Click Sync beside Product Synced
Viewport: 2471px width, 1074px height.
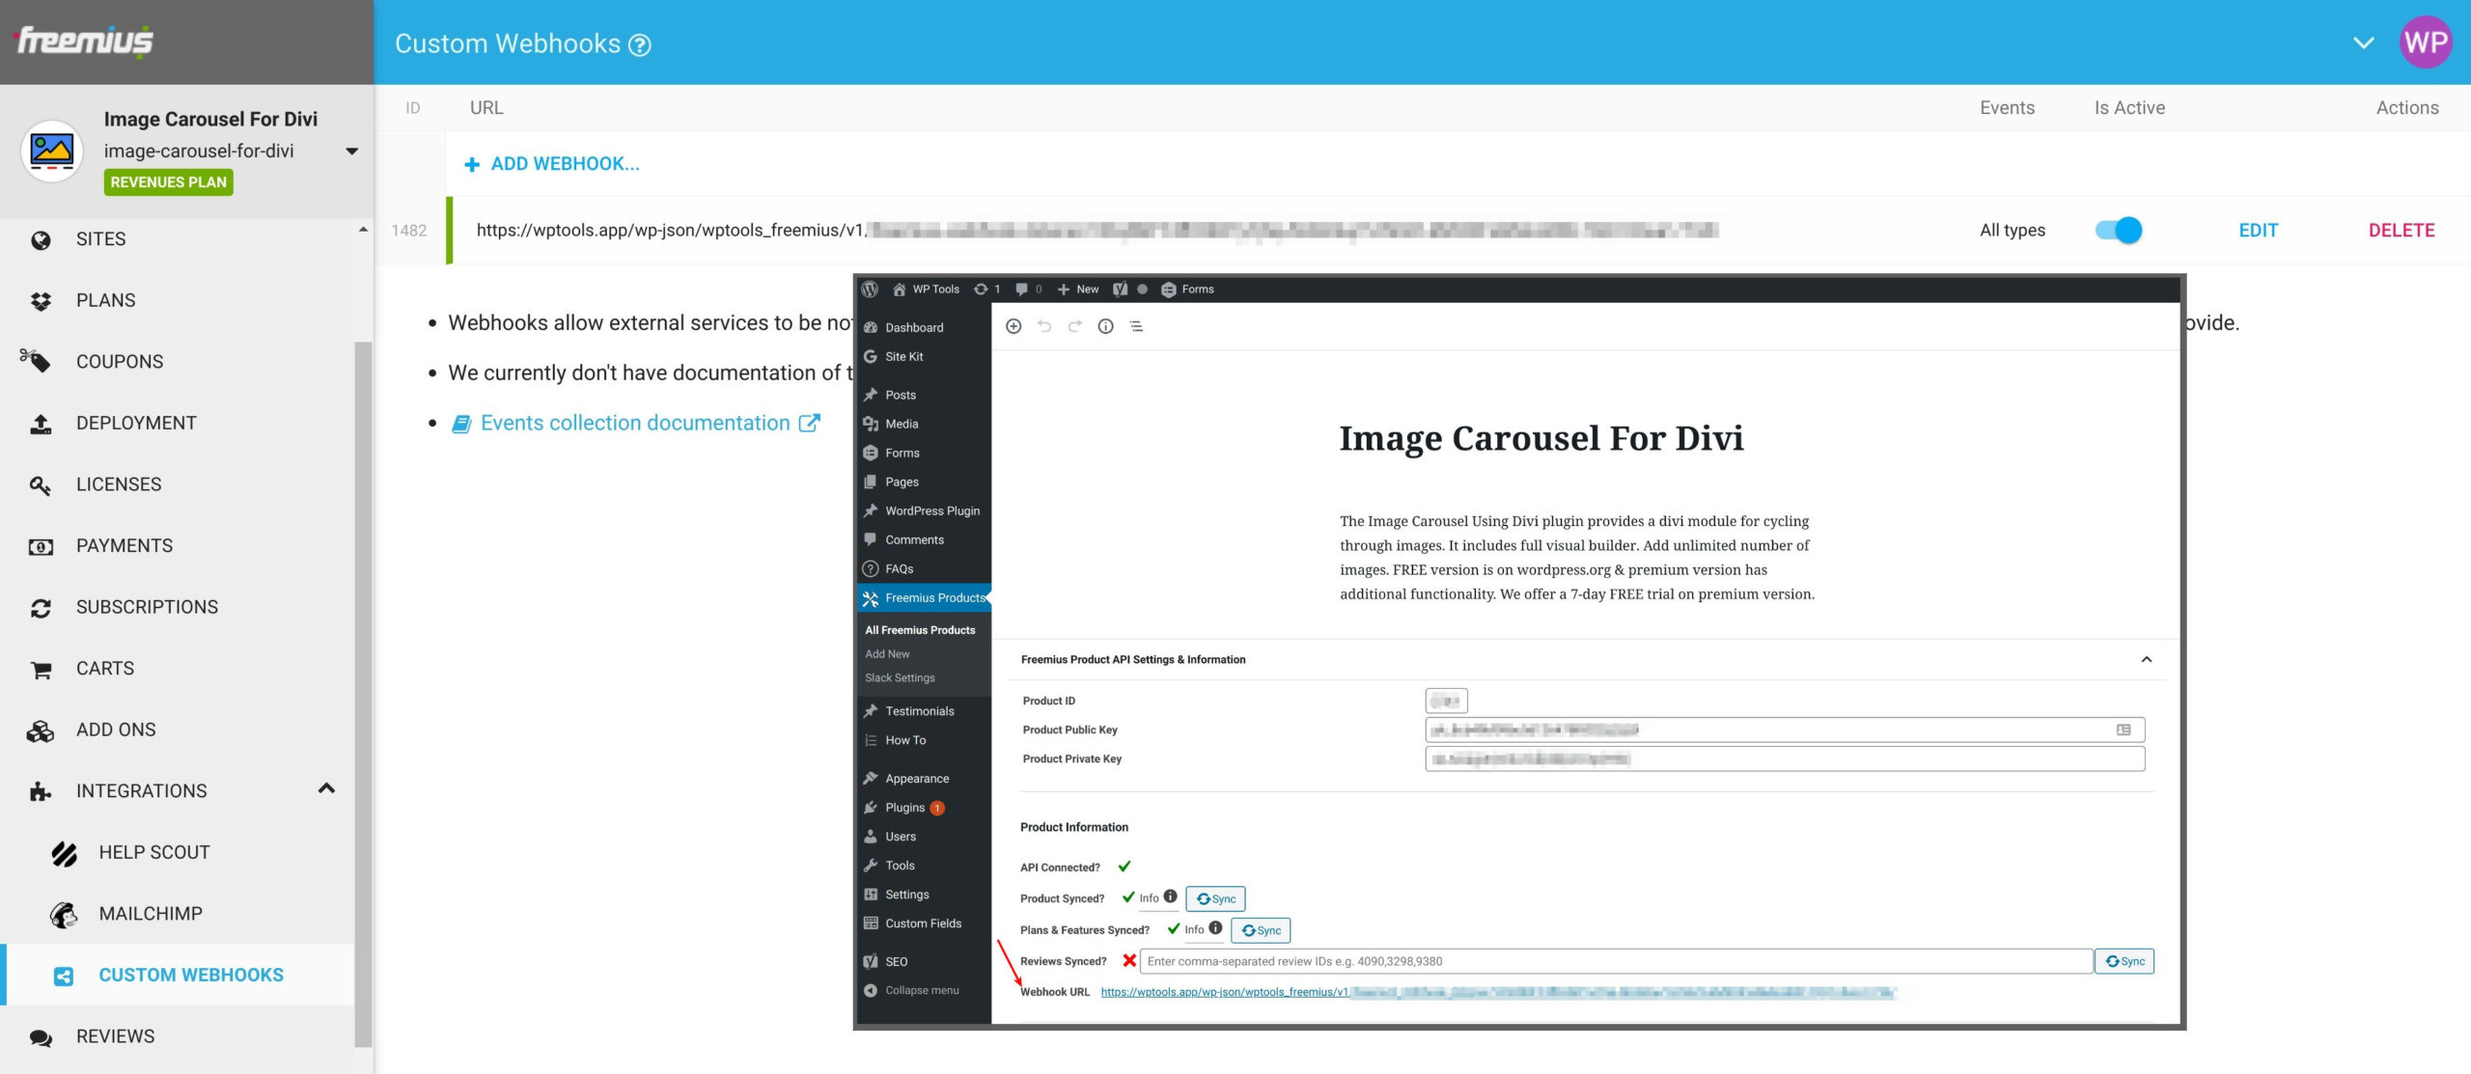[x=1215, y=898]
